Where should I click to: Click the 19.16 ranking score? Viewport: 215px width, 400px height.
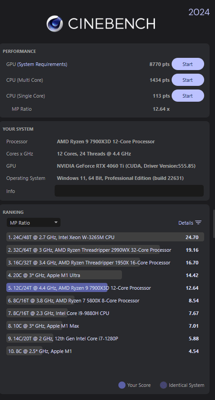[192, 250]
